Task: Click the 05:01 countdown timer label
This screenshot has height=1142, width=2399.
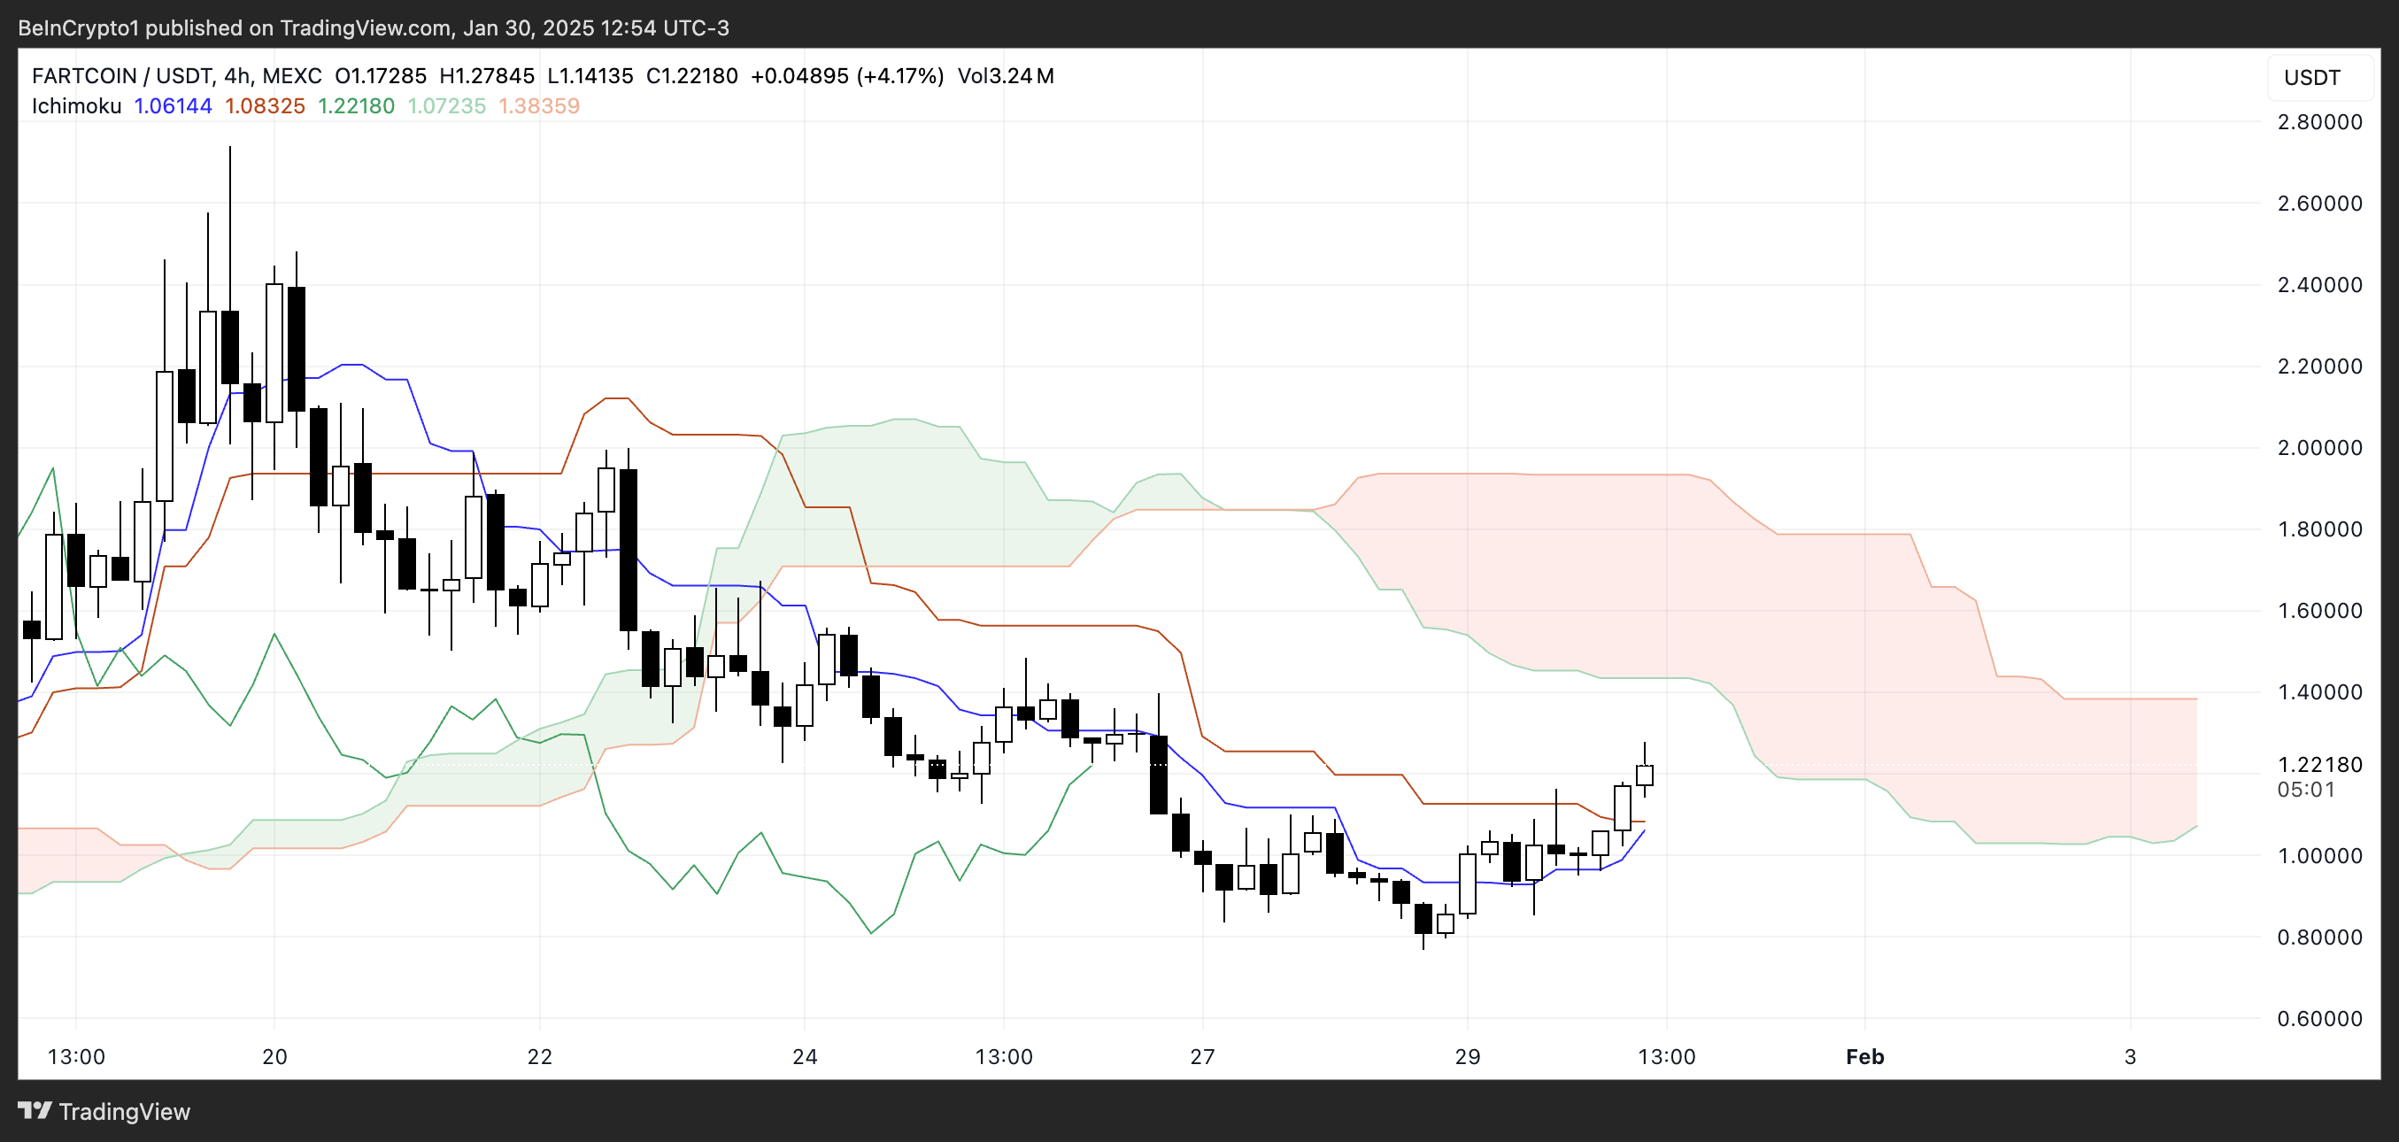Action: [2306, 790]
